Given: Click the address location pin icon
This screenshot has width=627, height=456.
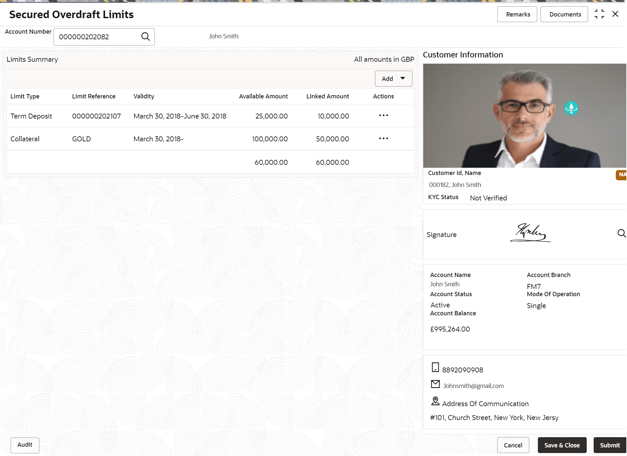Looking at the screenshot, I should point(435,401).
